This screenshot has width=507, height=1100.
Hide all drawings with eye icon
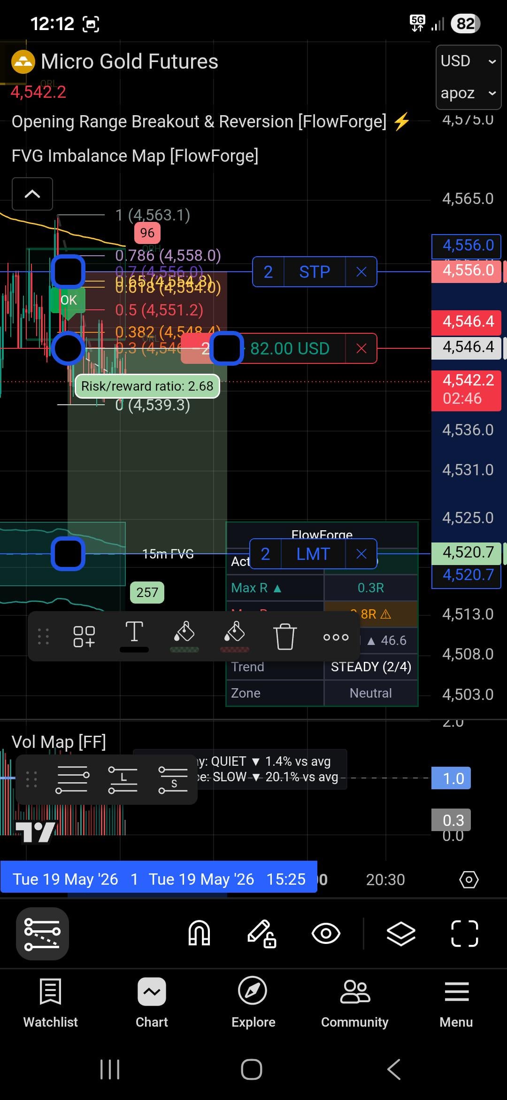[326, 933]
